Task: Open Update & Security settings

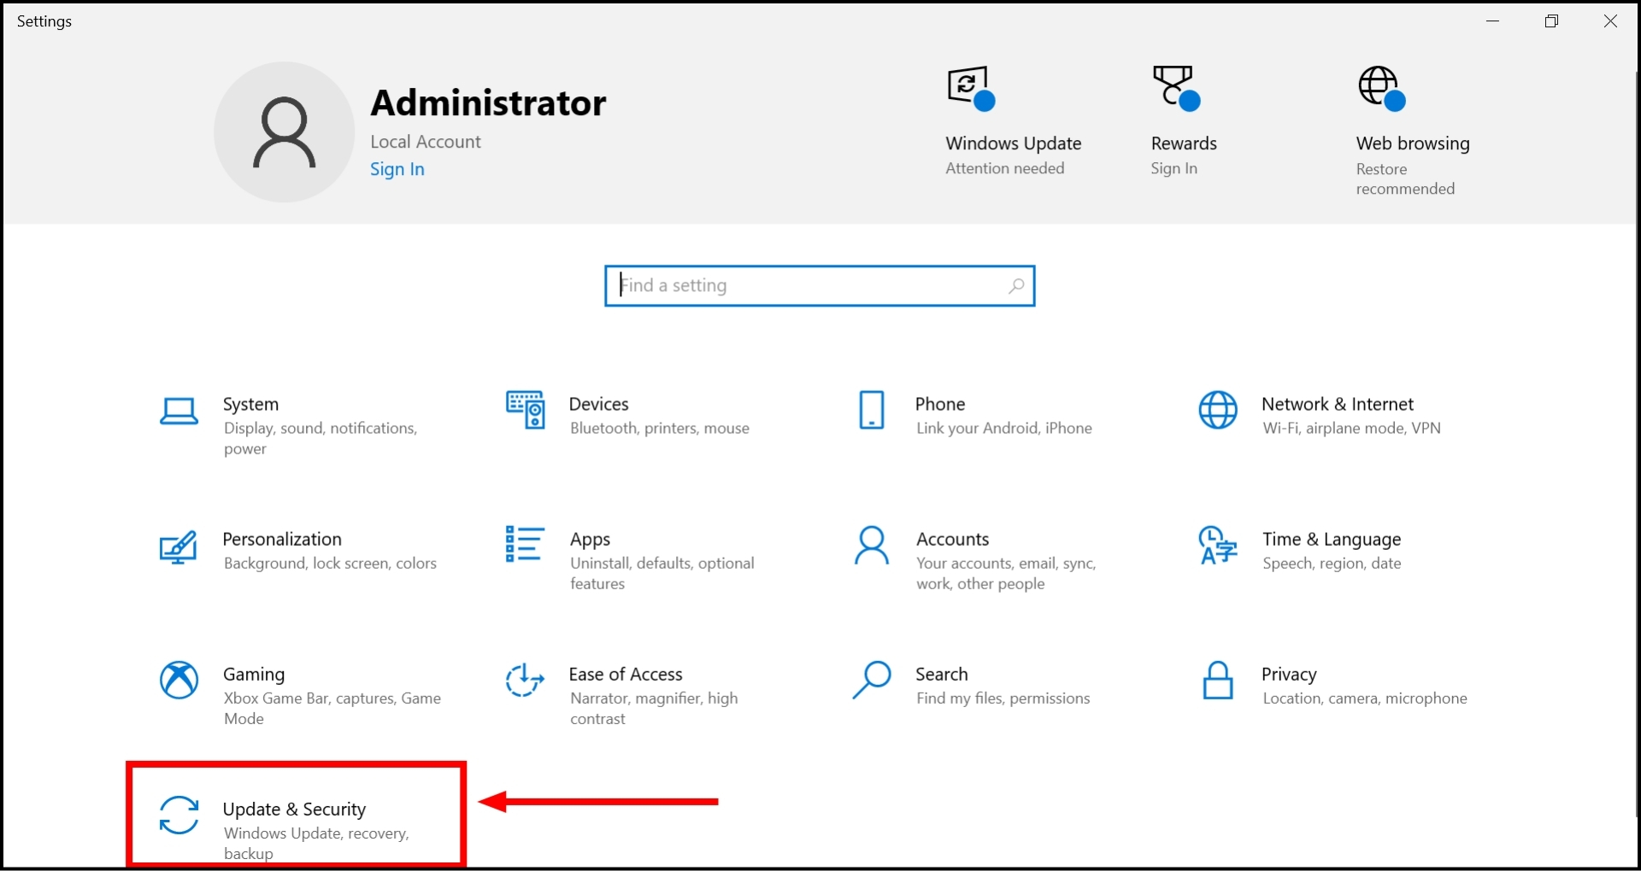Action: point(295,815)
